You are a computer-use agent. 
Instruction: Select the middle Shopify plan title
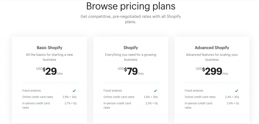click(x=131, y=48)
